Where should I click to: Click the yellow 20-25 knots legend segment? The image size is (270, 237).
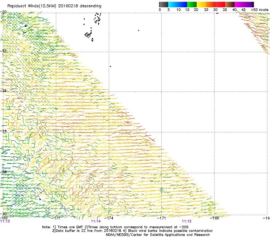[201, 4]
